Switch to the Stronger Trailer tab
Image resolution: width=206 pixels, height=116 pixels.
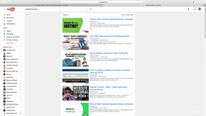pyautogui.click(x=51, y=5)
